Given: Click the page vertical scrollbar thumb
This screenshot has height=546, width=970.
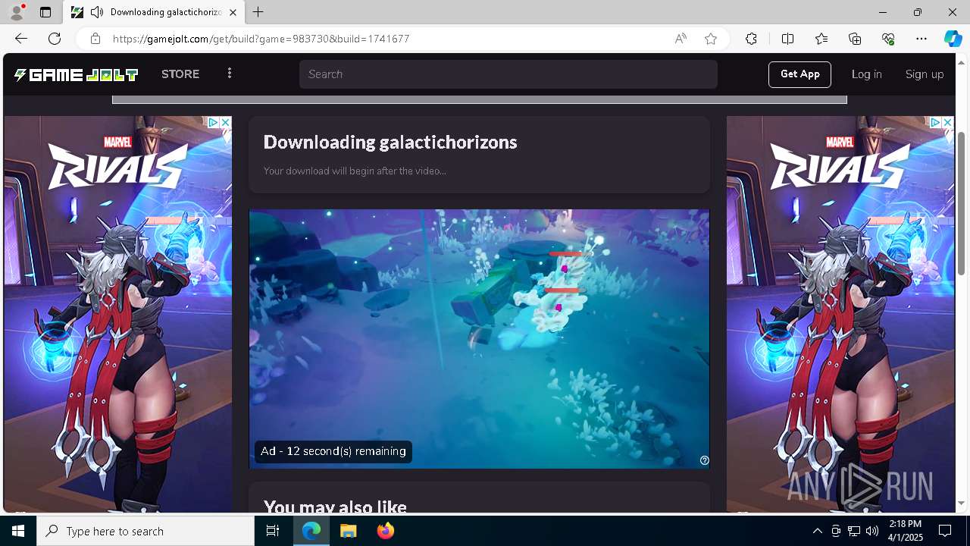Looking at the screenshot, I should (x=962, y=203).
